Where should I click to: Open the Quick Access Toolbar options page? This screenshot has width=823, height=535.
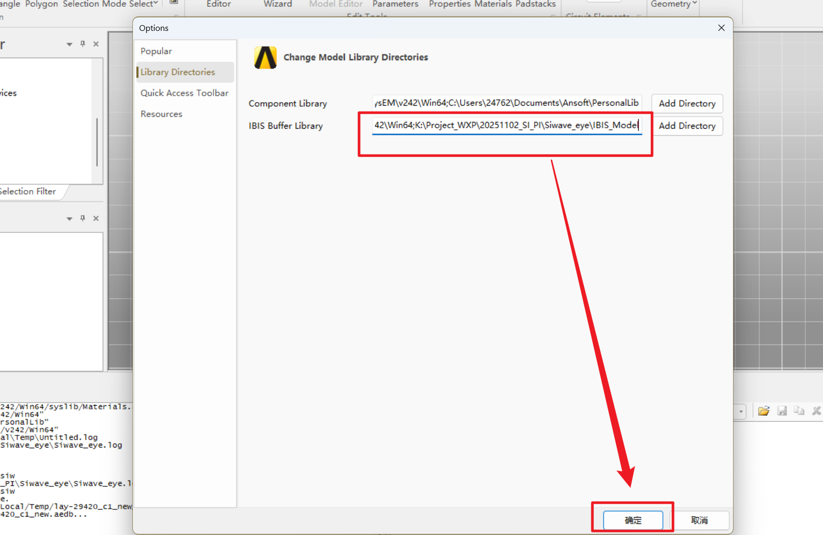click(184, 93)
